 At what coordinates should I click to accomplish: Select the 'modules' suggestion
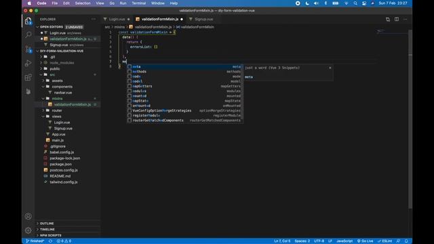coord(184,91)
